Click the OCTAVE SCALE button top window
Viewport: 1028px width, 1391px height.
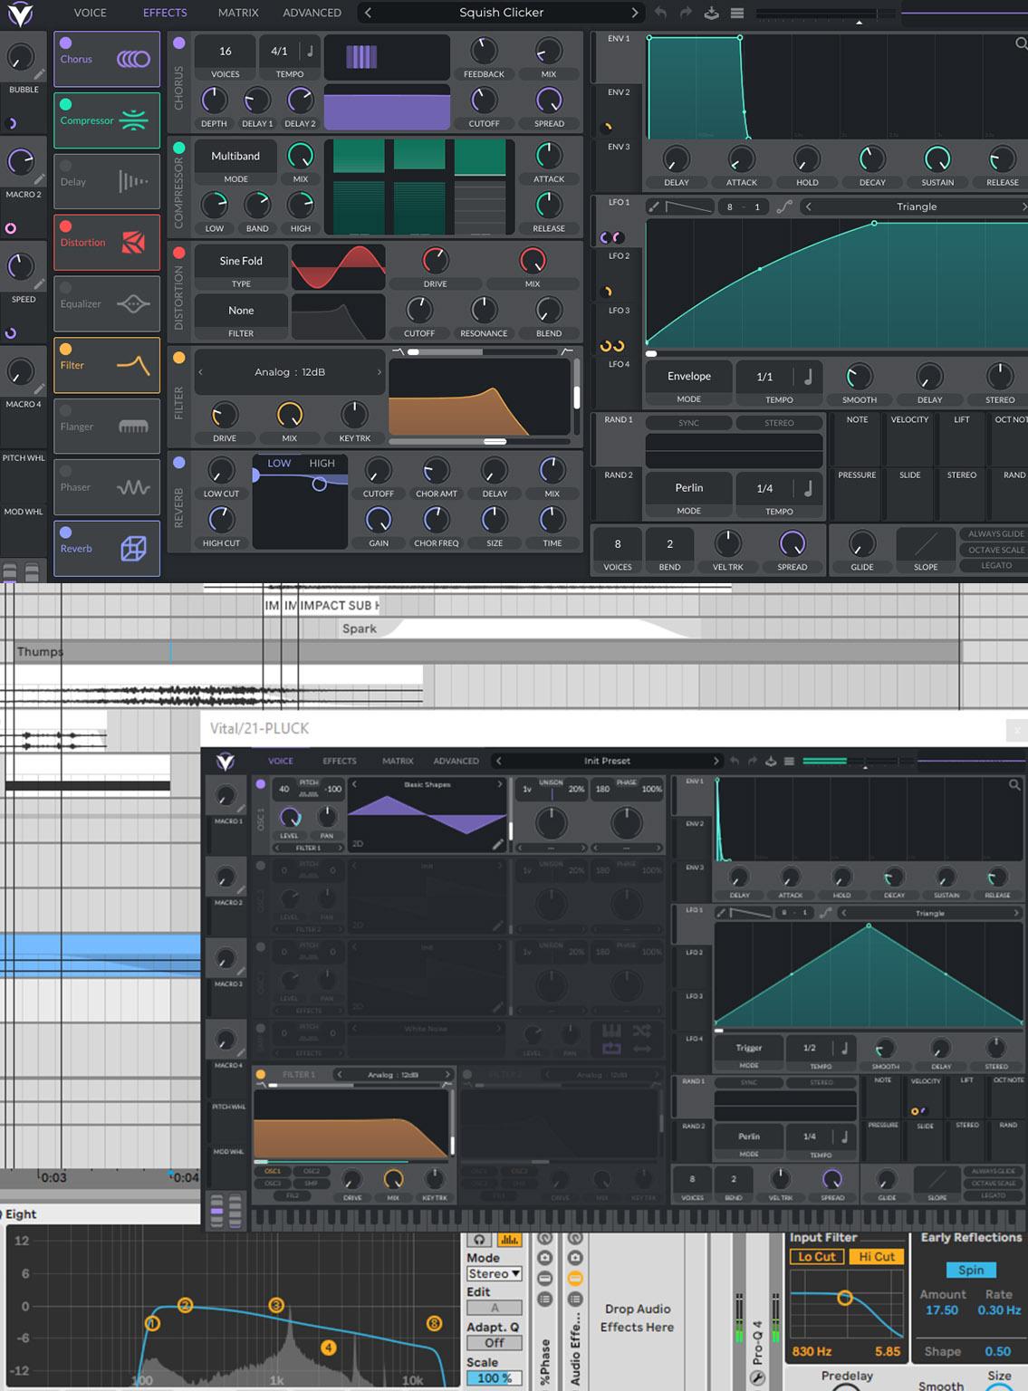point(996,550)
